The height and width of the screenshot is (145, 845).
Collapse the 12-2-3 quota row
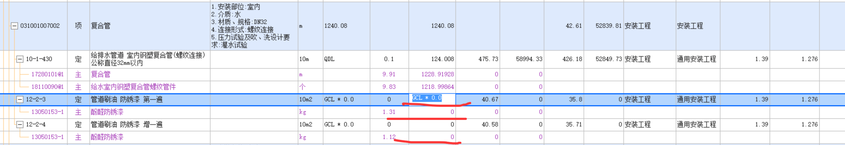point(20,99)
